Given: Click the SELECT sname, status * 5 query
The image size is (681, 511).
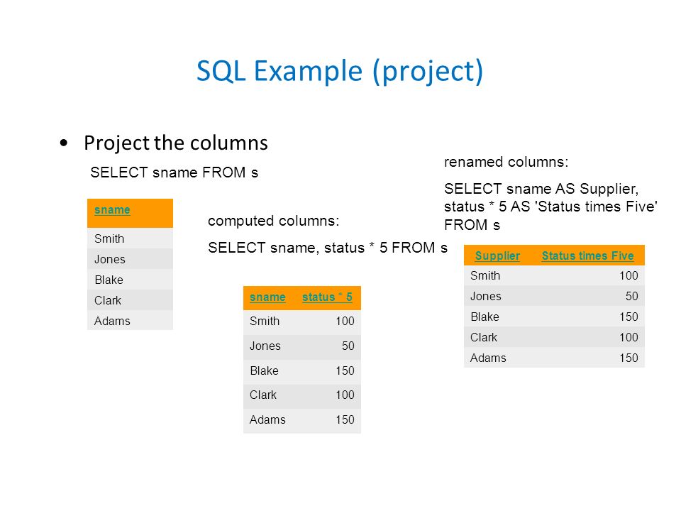Looking at the screenshot, I should (x=328, y=248).
